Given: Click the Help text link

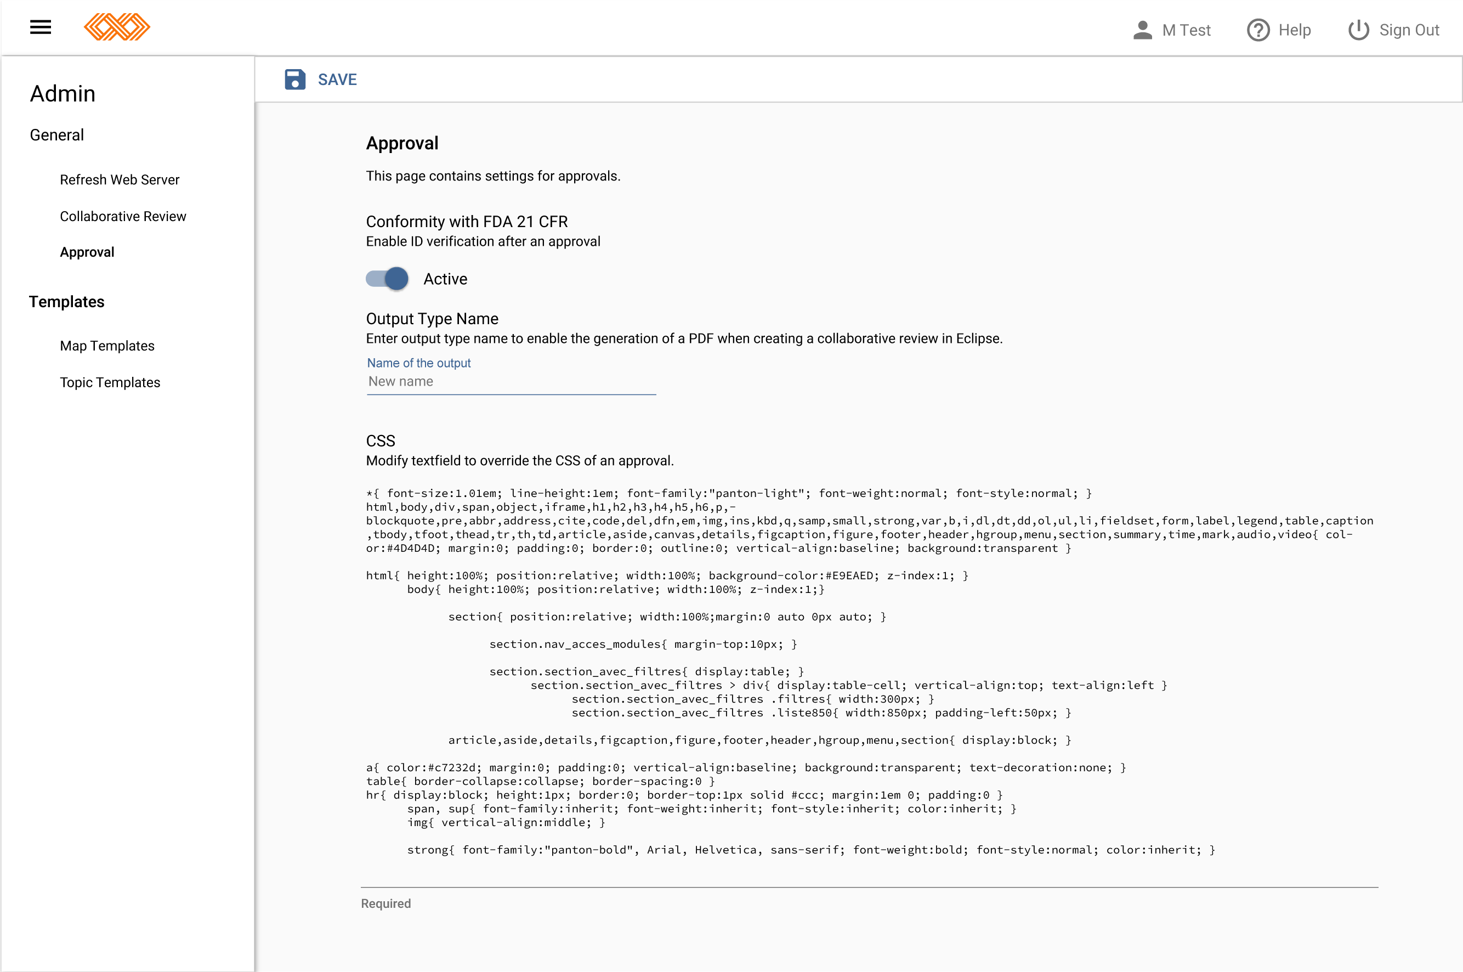Looking at the screenshot, I should [x=1295, y=30].
